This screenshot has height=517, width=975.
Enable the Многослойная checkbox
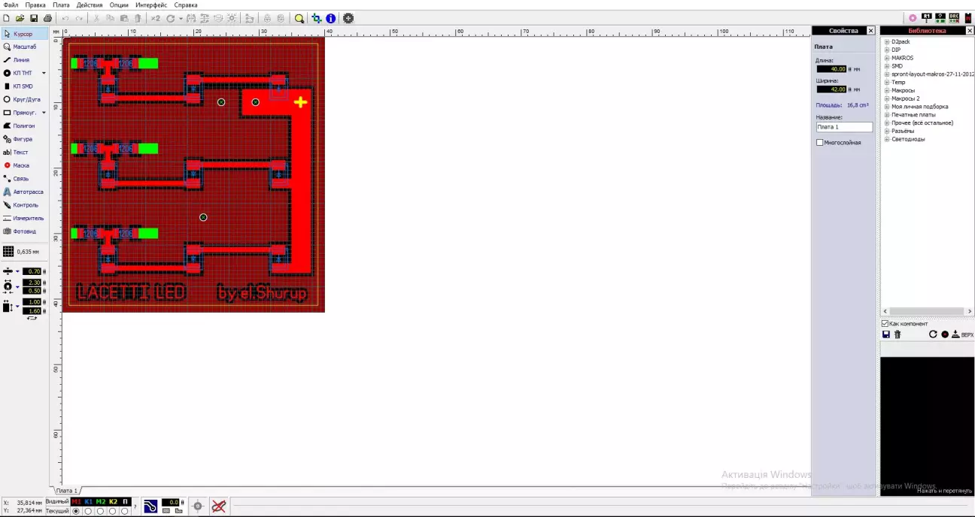pos(820,143)
